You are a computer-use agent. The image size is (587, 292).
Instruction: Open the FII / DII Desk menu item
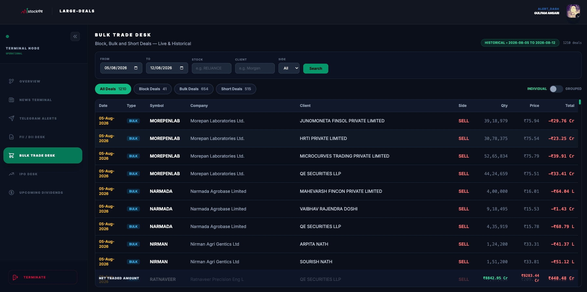(43, 137)
